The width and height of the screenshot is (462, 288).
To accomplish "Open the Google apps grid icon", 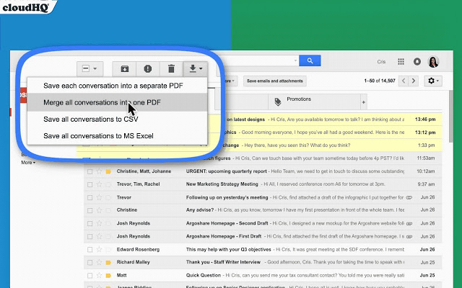I will tap(401, 61).
